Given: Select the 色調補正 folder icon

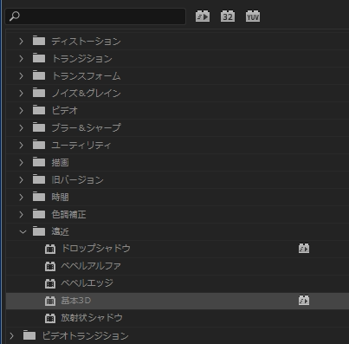Looking at the screenshot, I should pos(39,214).
